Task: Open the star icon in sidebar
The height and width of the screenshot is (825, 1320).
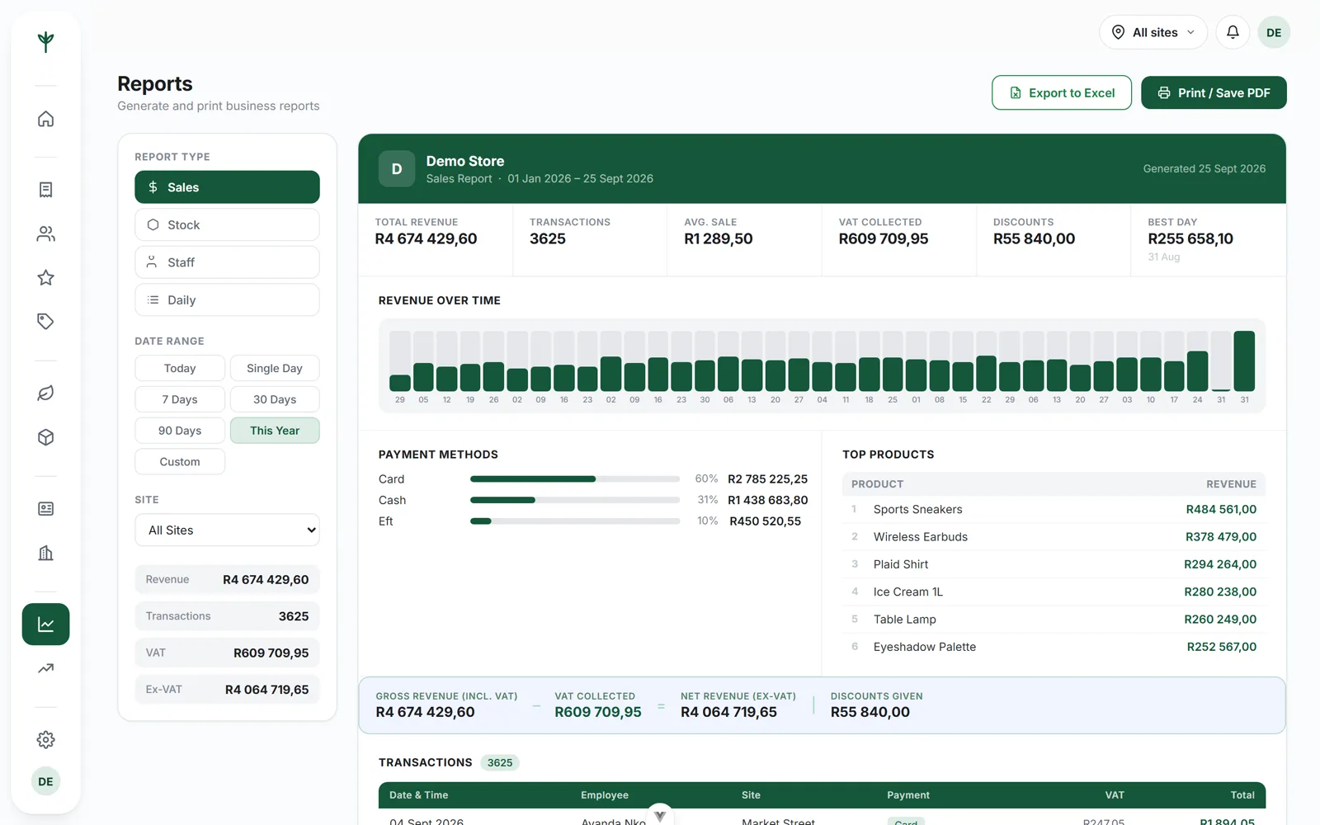Action: (x=45, y=278)
